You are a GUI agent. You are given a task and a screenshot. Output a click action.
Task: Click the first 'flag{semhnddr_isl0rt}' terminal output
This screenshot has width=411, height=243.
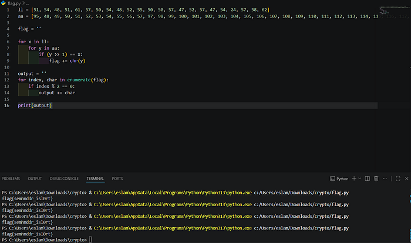(x=27, y=198)
